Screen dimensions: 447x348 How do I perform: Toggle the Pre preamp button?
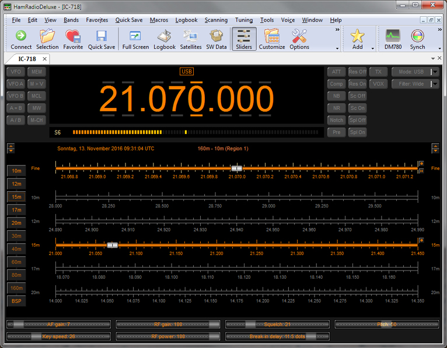click(x=336, y=132)
